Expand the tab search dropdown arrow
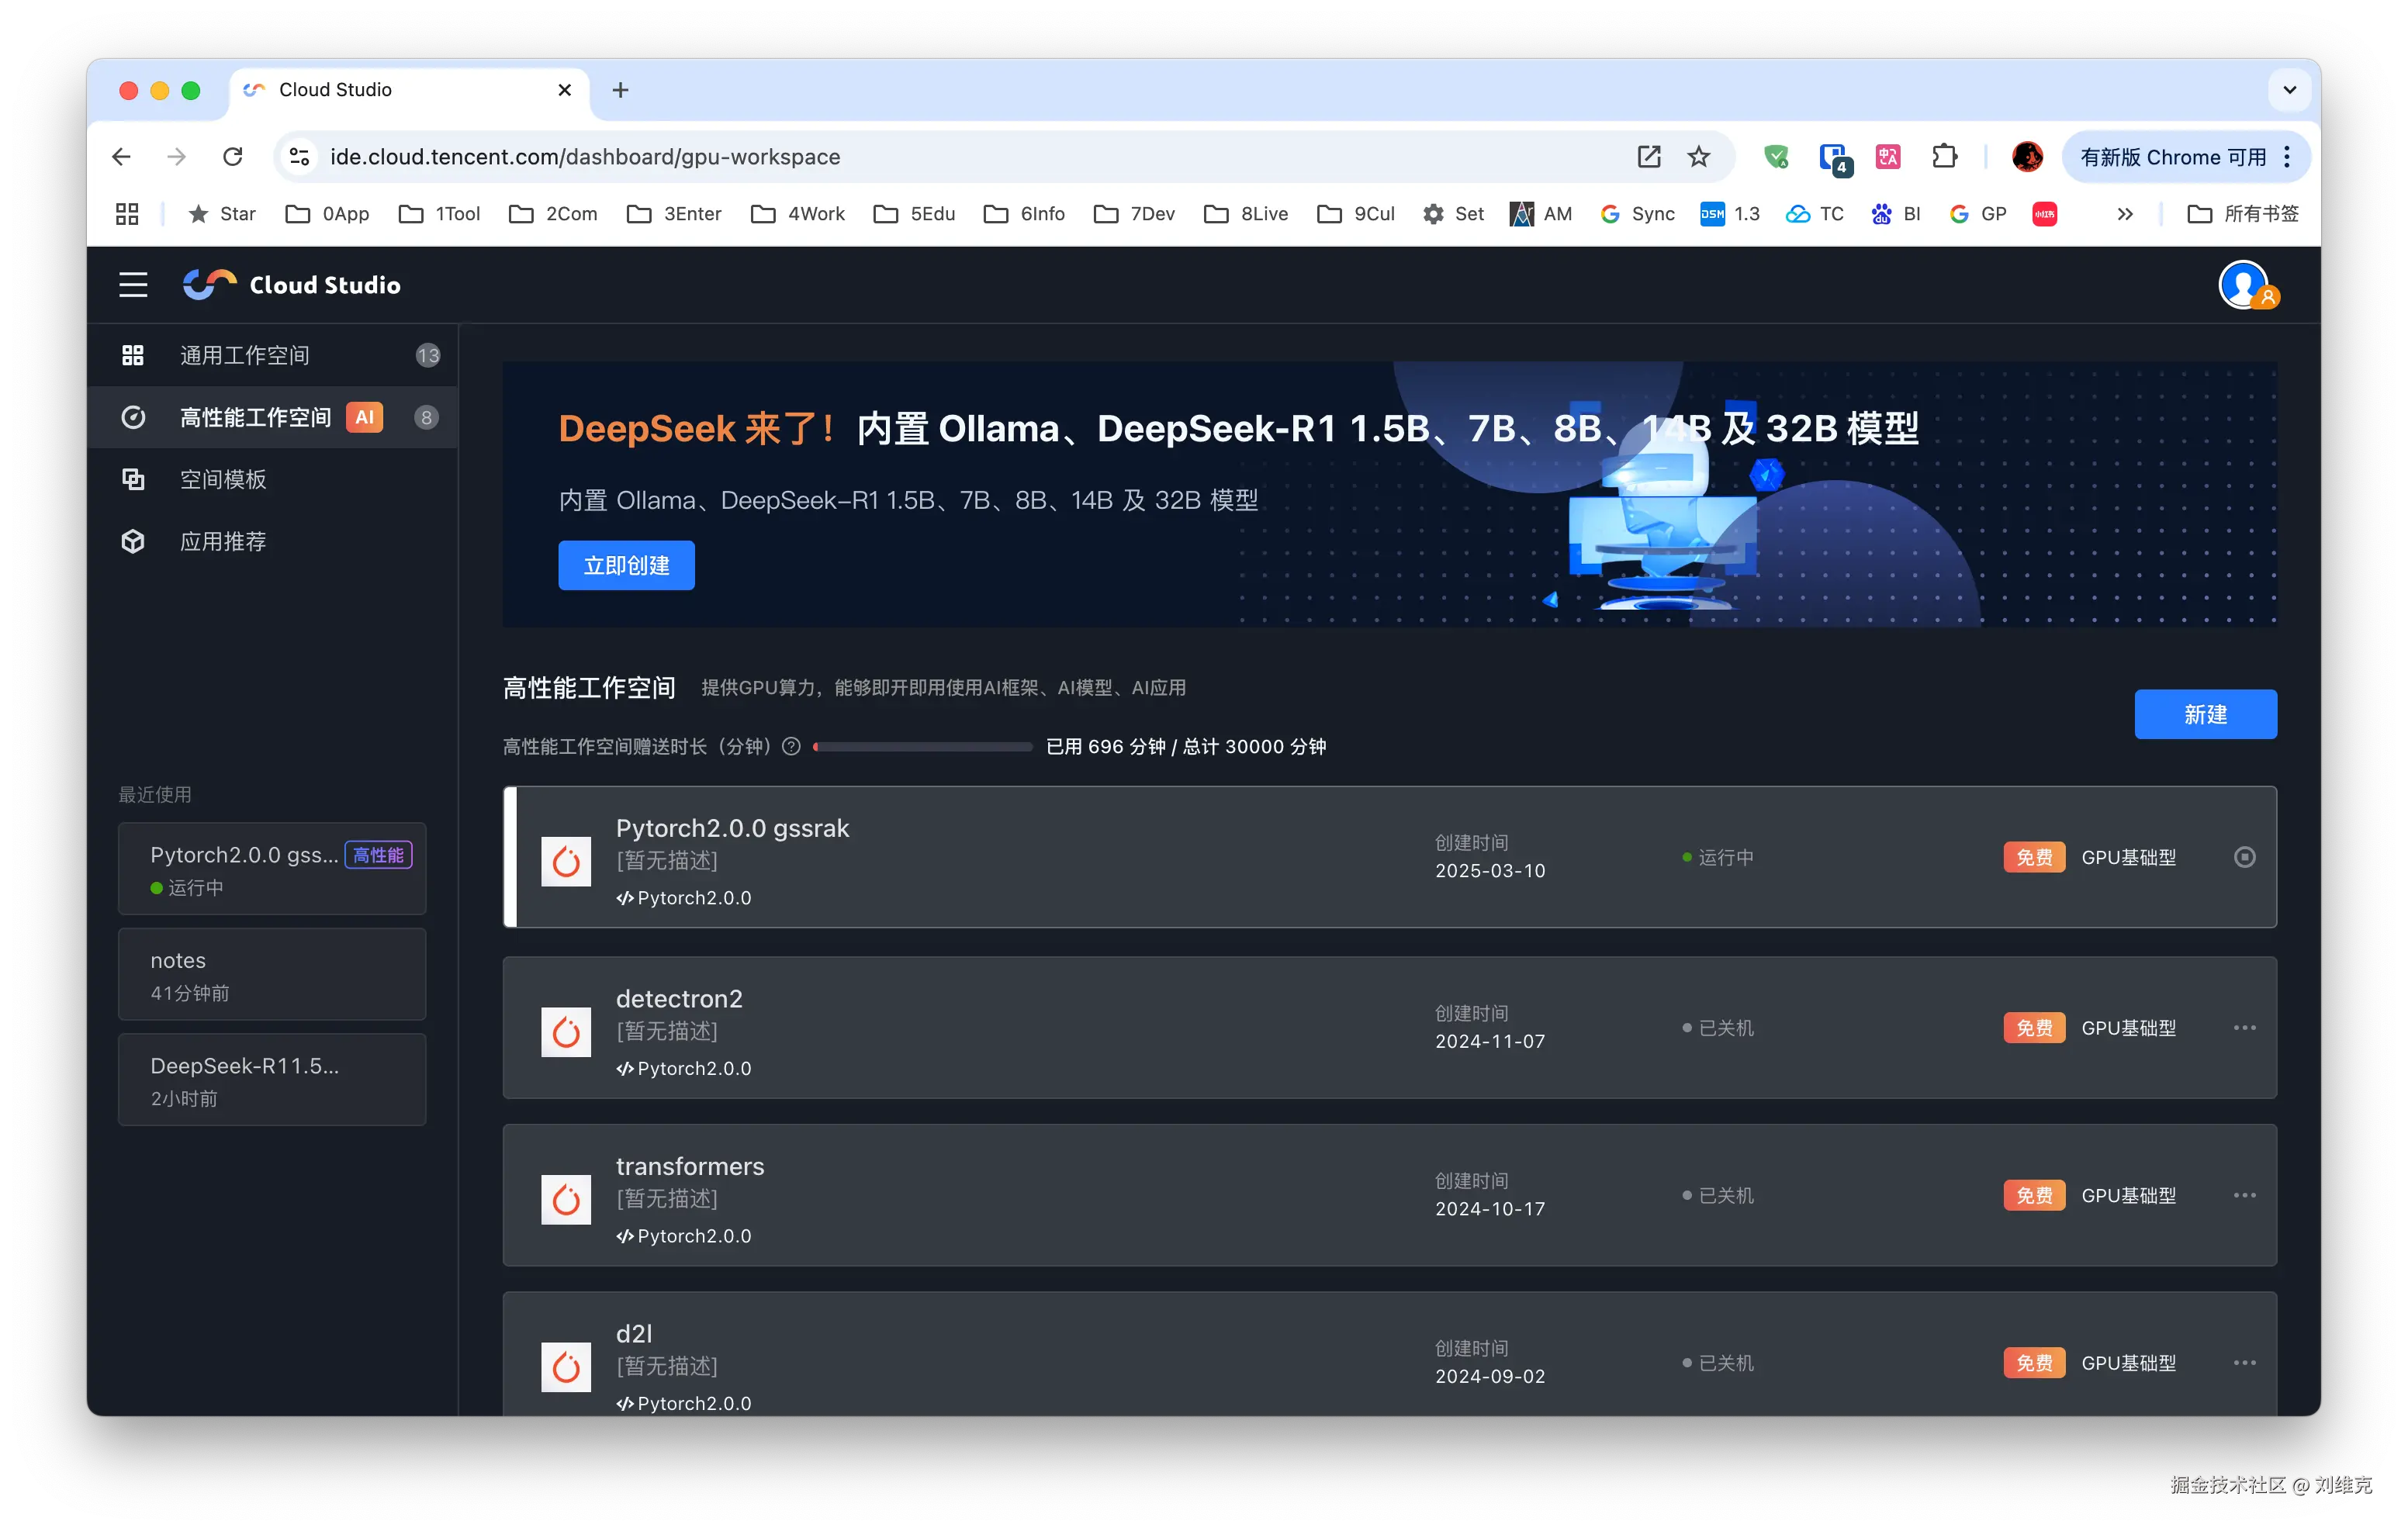This screenshot has height=1531, width=2408. (x=2289, y=90)
